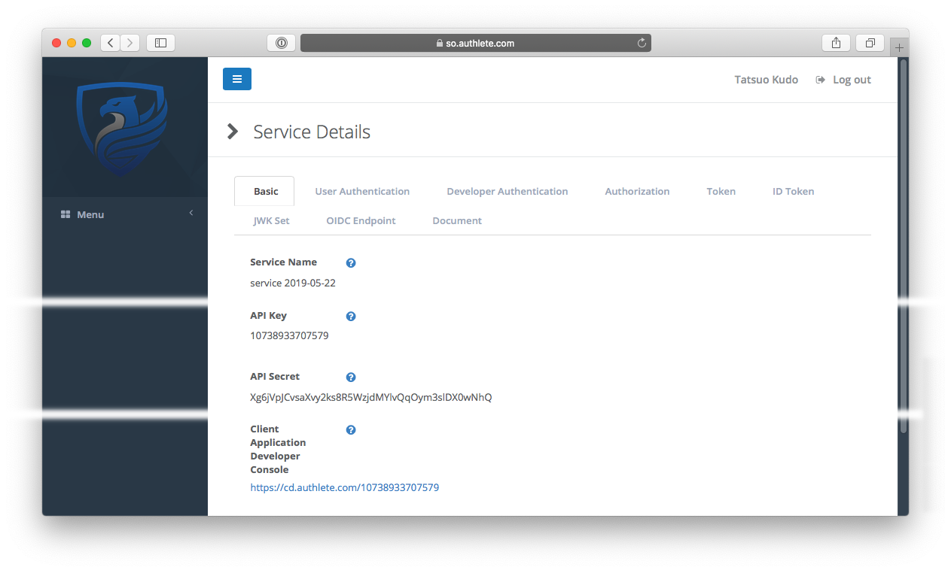Select the Basic tab
The width and height of the screenshot is (951, 567).
[x=265, y=191]
